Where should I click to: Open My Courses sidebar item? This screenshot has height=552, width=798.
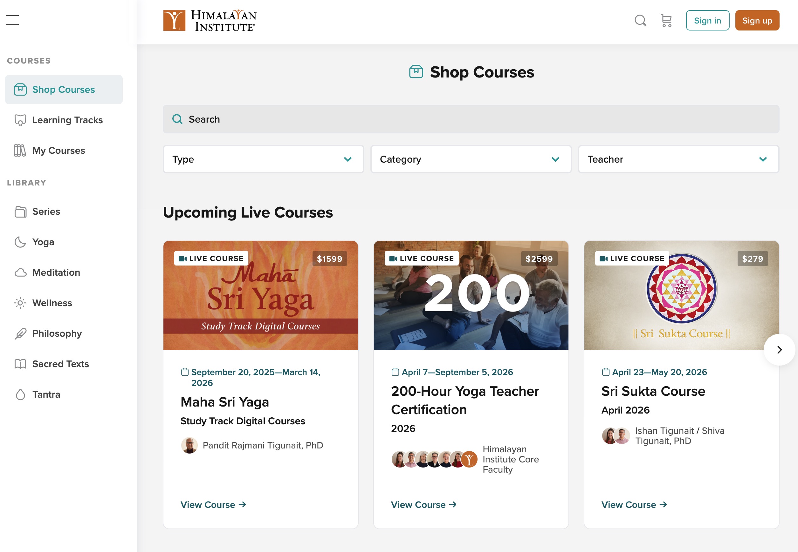pyautogui.click(x=58, y=151)
